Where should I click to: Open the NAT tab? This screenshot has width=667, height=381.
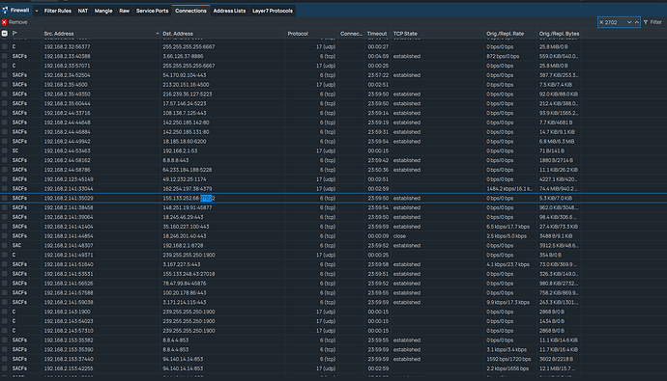click(x=83, y=11)
